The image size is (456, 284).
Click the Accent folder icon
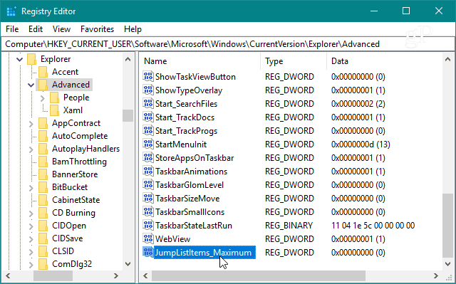coord(43,72)
